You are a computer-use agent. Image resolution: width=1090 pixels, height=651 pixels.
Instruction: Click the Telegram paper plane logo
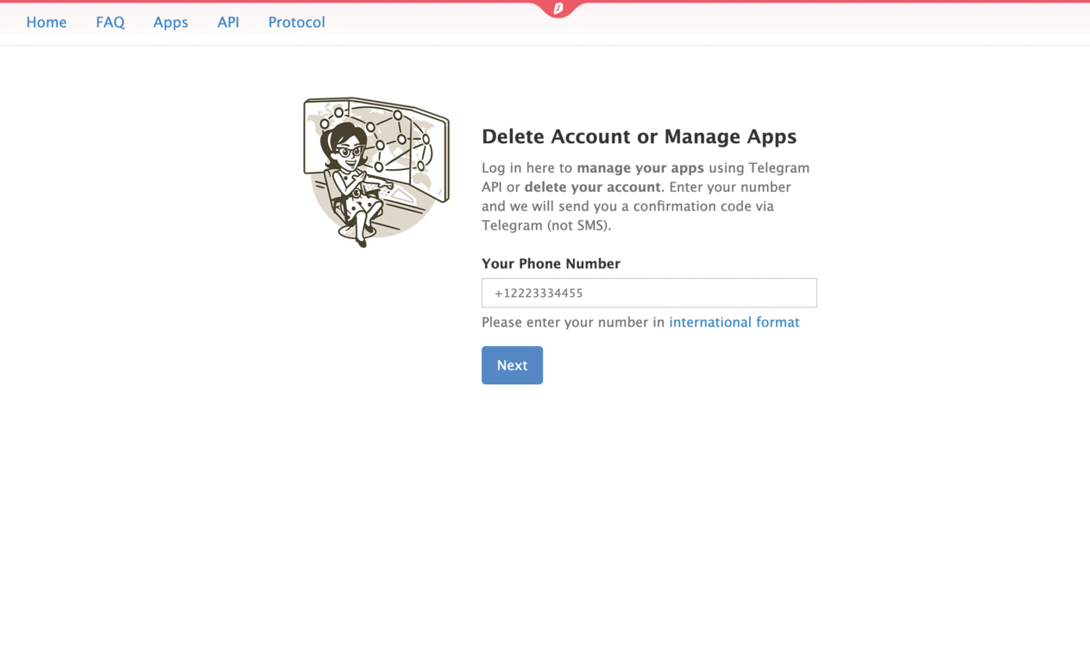(556, 9)
